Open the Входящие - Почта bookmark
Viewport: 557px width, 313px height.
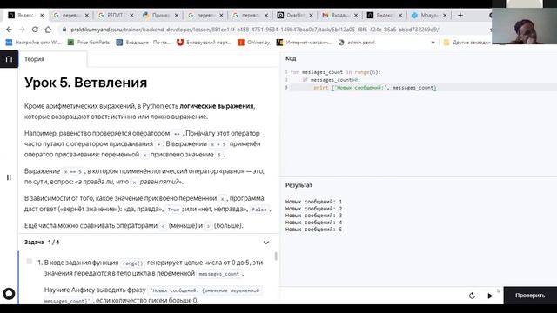(144, 43)
